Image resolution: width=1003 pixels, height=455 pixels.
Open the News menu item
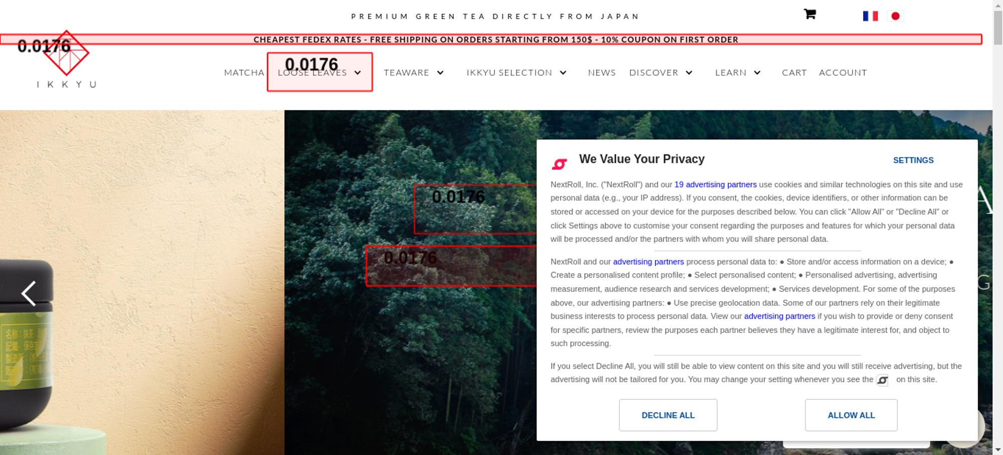tap(602, 73)
